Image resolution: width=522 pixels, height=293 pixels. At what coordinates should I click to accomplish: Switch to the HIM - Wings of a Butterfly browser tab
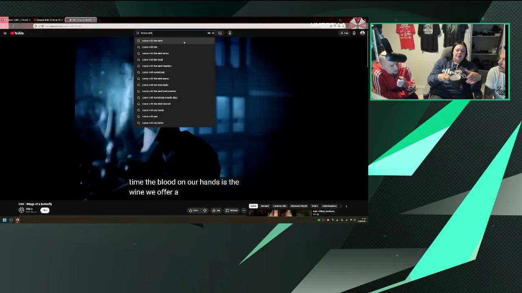(81, 20)
